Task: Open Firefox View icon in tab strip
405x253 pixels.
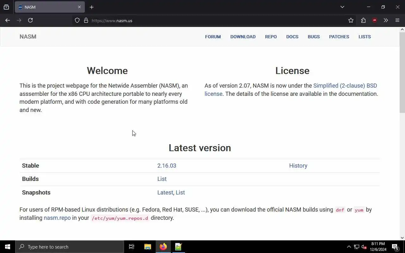Action: pos(6,7)
